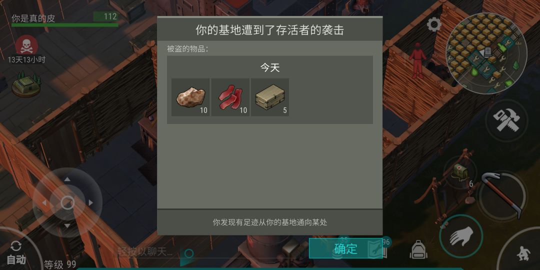Tap the red skull threat icon
Screen dimensions: 540x270
pos(26,46)
